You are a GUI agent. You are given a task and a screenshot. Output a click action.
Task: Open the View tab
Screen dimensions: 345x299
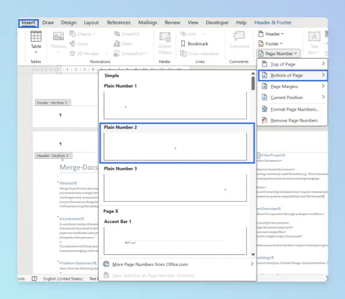193,23
